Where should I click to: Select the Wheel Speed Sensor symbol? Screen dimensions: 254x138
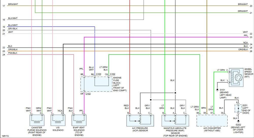pos(236,77)
